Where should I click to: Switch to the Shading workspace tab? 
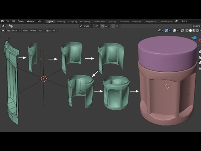tap(112, 22)
